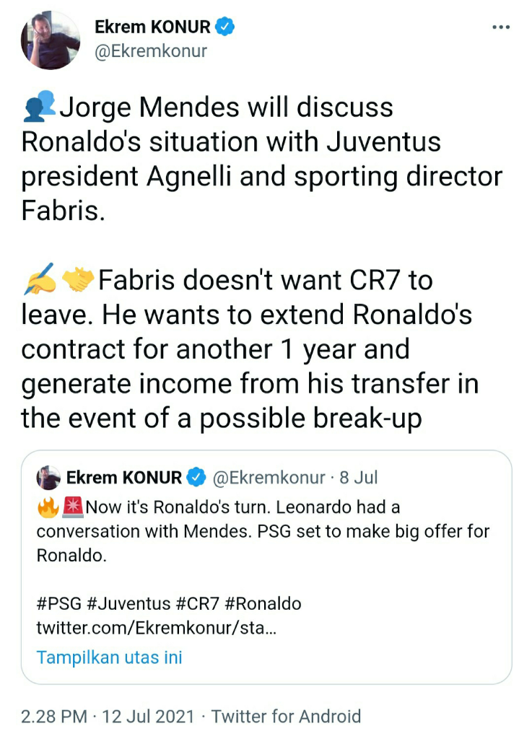This screenshot has height=739, width=532.
Task: Click Tampilkan utas ini to show thread
Action: pos(109,657)
